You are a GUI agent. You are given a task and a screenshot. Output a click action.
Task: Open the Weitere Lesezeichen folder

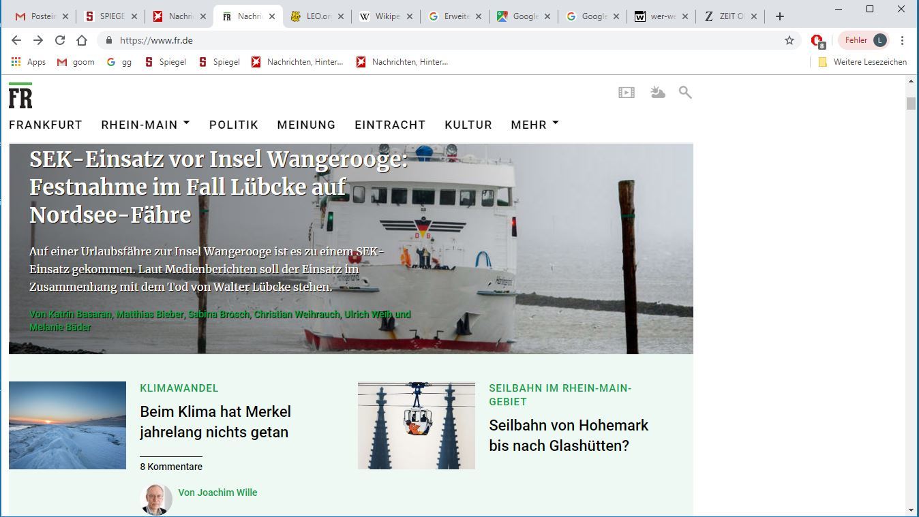[862, 62]
